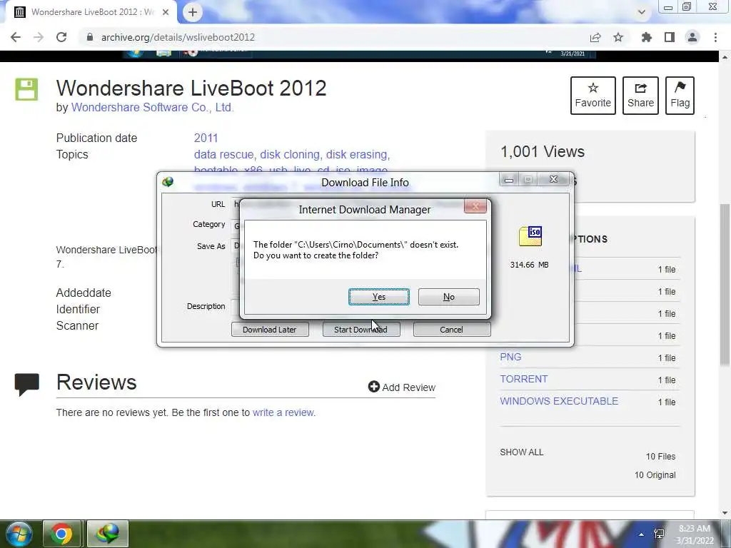Confirm folder creation with Yes button
This screenshot has height=548, width=731.
[x=379, y=297]
